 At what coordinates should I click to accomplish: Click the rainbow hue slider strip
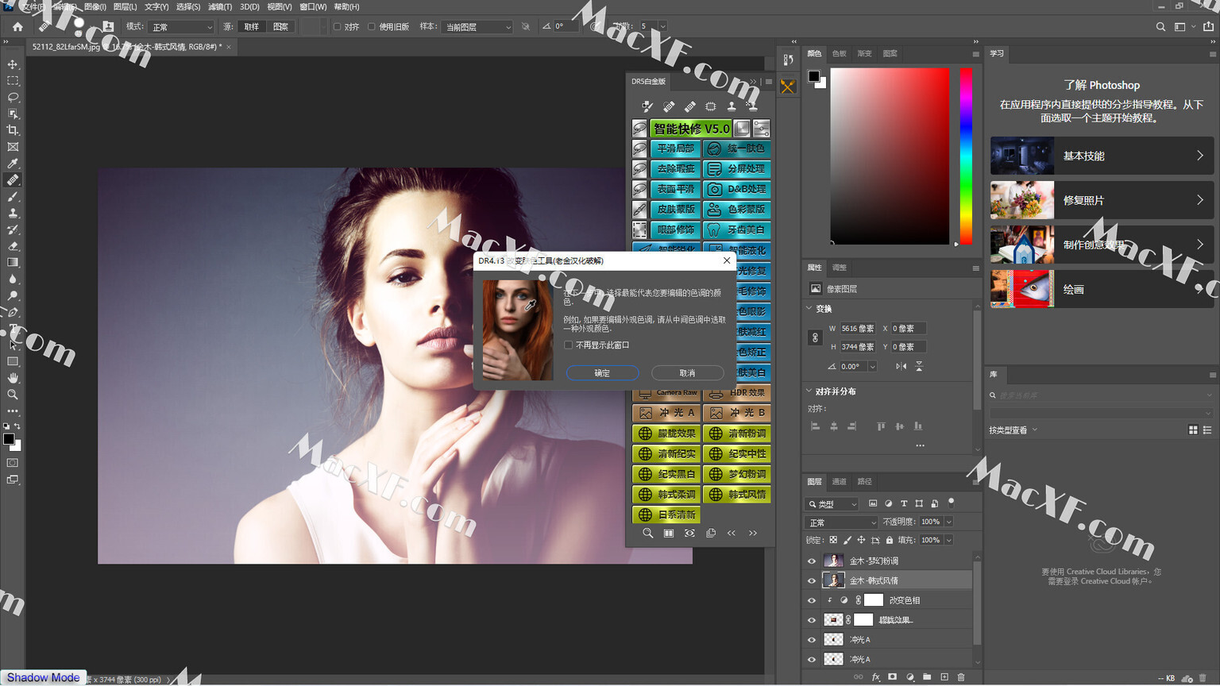click(966, 156)
